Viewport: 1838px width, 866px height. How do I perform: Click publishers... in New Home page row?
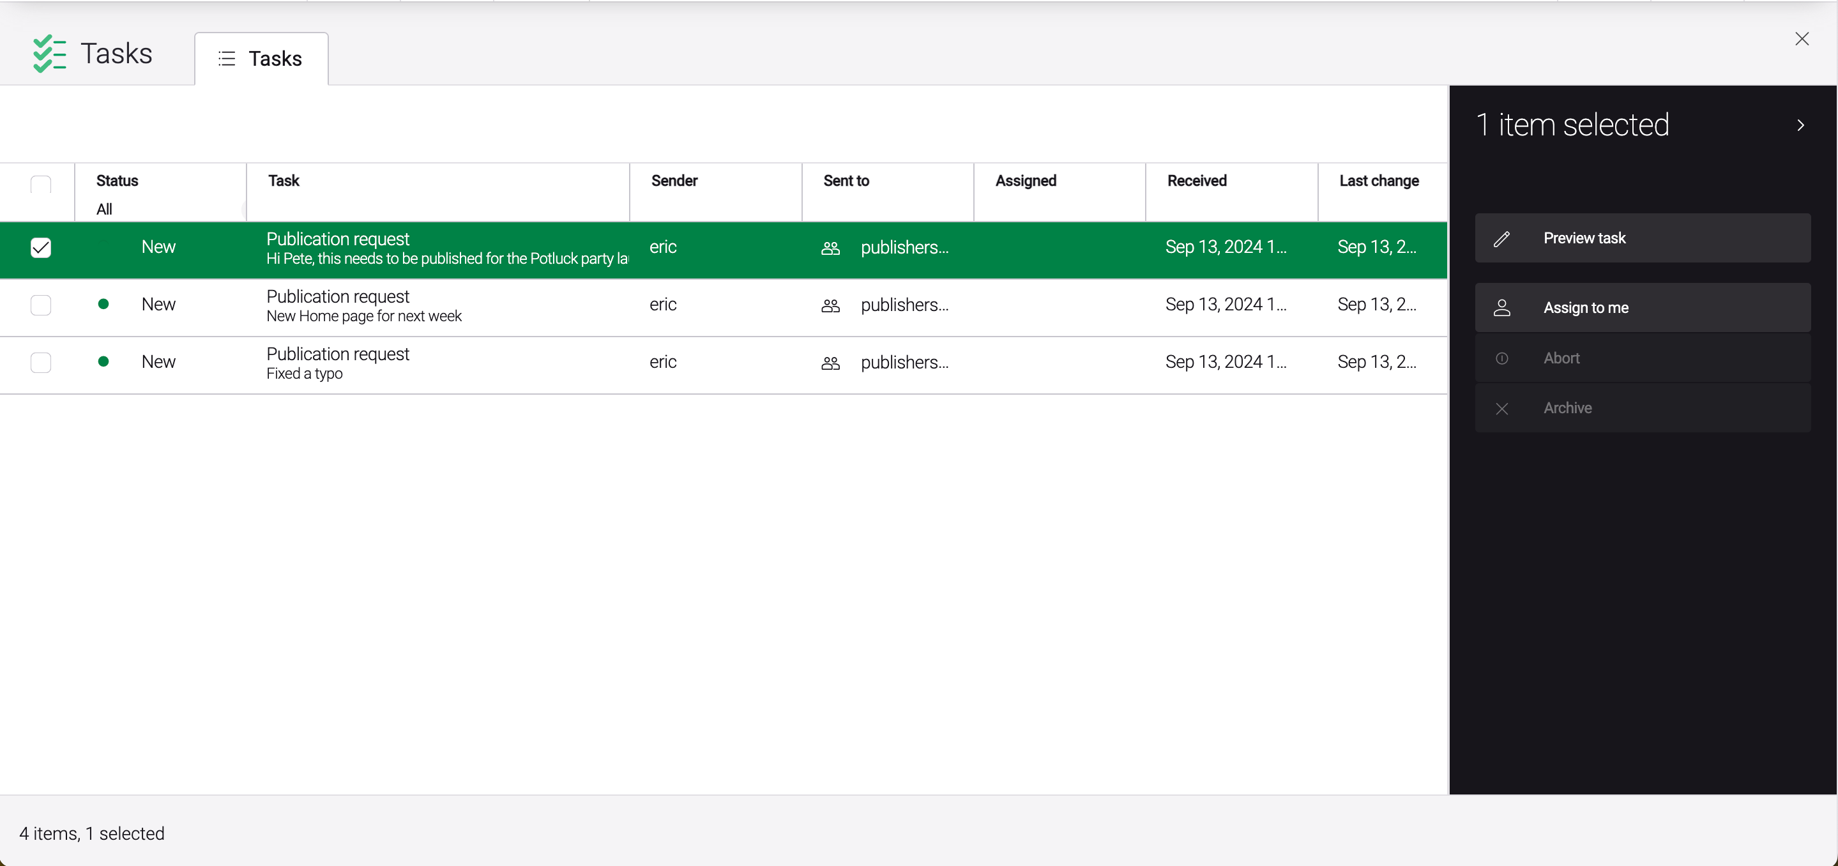(x=905, y=305)
